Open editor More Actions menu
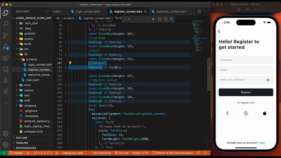Screen dimensions: 281x158 [205, 11]
